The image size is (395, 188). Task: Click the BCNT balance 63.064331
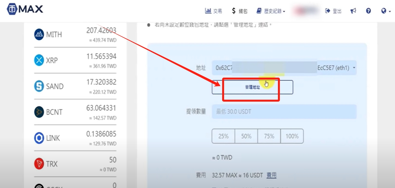point(101,108)
